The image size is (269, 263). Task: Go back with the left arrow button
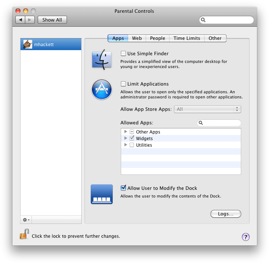pyautogui.click(x=20, y=20)
